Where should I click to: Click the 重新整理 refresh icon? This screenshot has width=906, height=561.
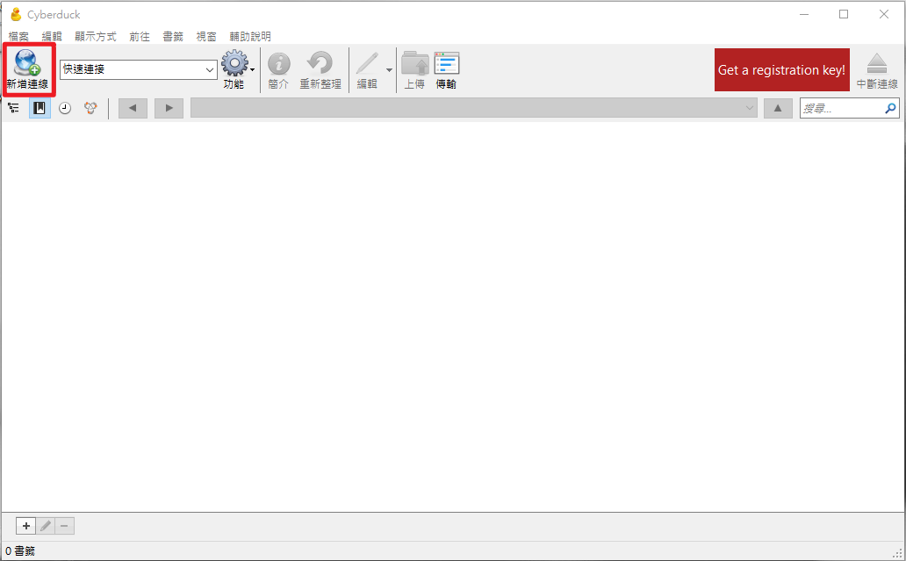coord(320,63)
